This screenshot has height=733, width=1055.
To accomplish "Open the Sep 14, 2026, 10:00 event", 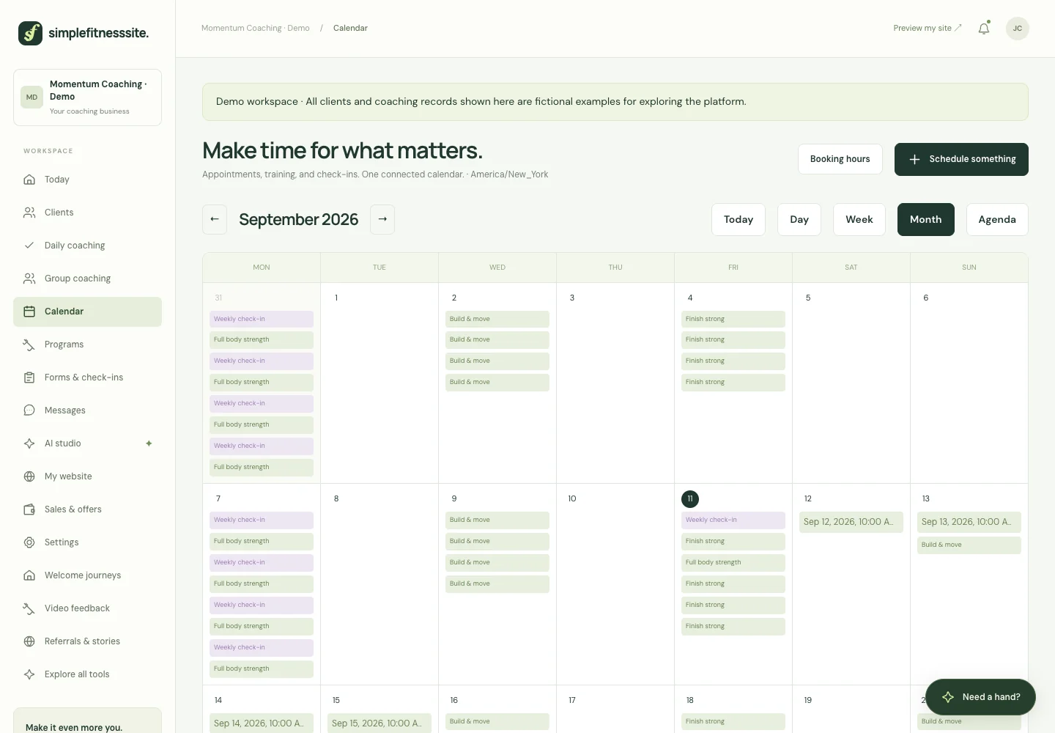I will click(262, 723).
